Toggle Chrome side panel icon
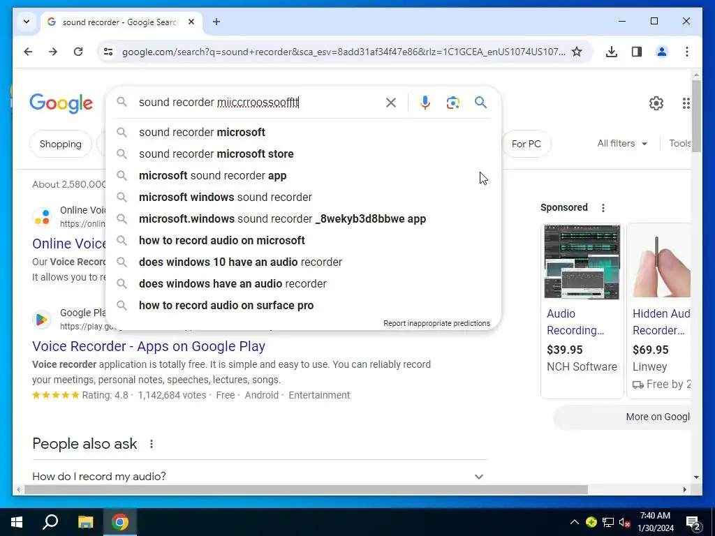This screenshot has height=536, width=715. point(637,52)
